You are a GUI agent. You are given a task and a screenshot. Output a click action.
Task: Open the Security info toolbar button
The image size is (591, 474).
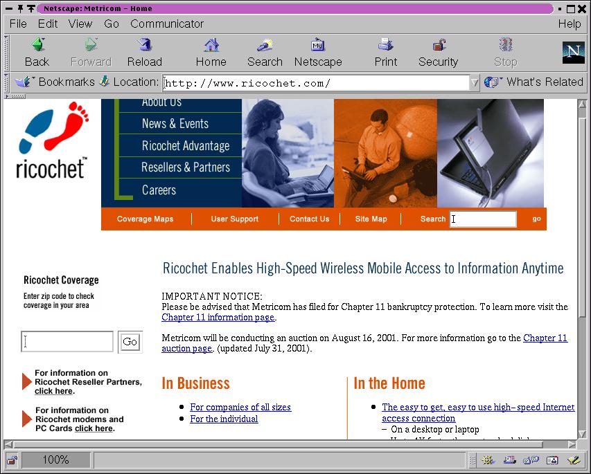pyautogui.click(x=438, y=53)
